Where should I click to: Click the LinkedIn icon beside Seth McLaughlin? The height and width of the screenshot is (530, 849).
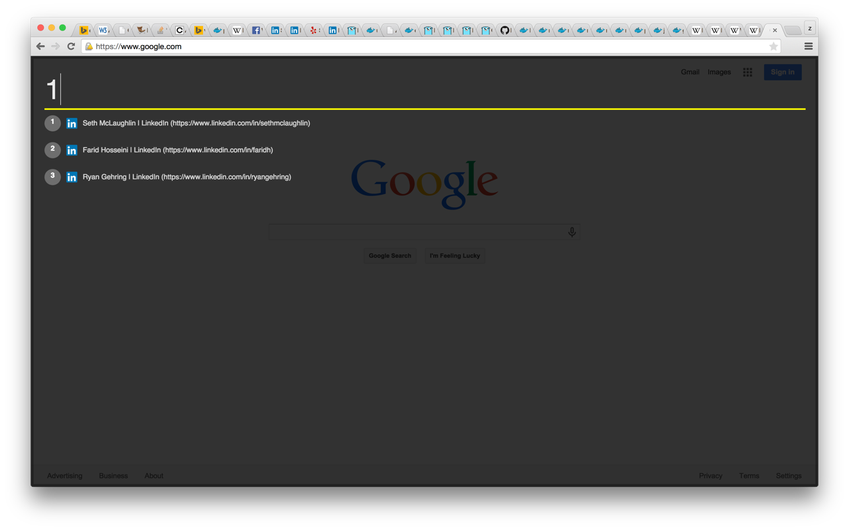point(72,123)
